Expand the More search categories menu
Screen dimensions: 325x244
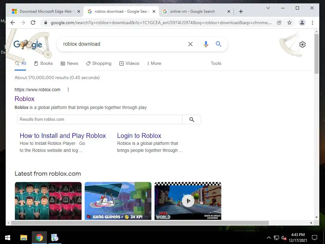coord(154,64)
